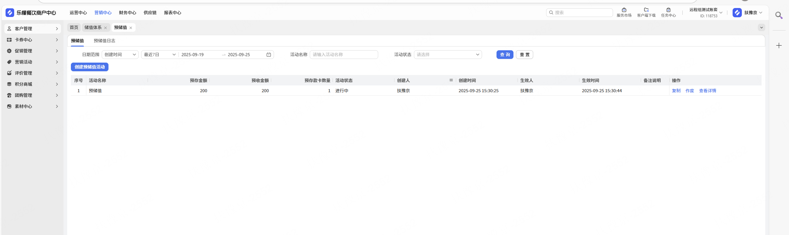The height and width of the screenshot is (235, 789).
Task: Click the 创建预储值活动 button
Action: click(x=90, y=67)
